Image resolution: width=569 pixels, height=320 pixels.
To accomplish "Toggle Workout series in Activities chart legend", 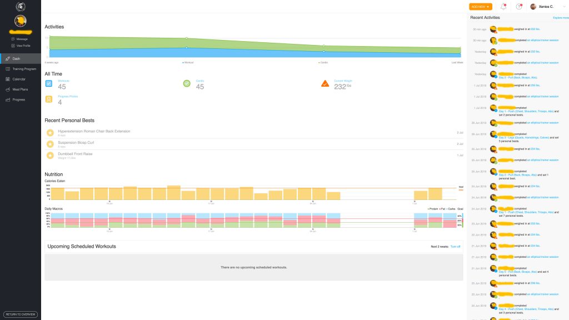I will [188, 62].
